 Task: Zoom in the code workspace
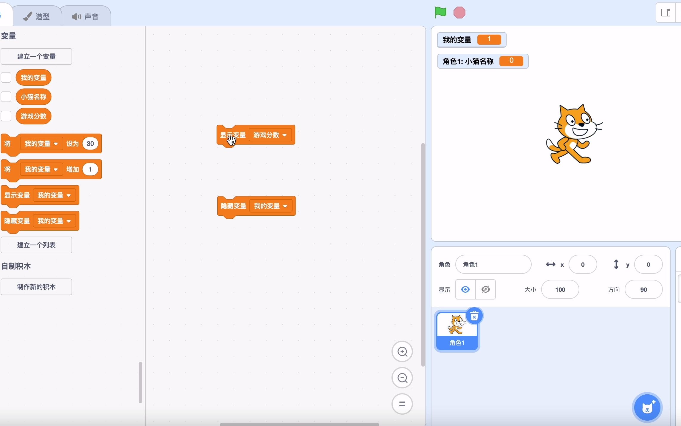click(402, 352)
